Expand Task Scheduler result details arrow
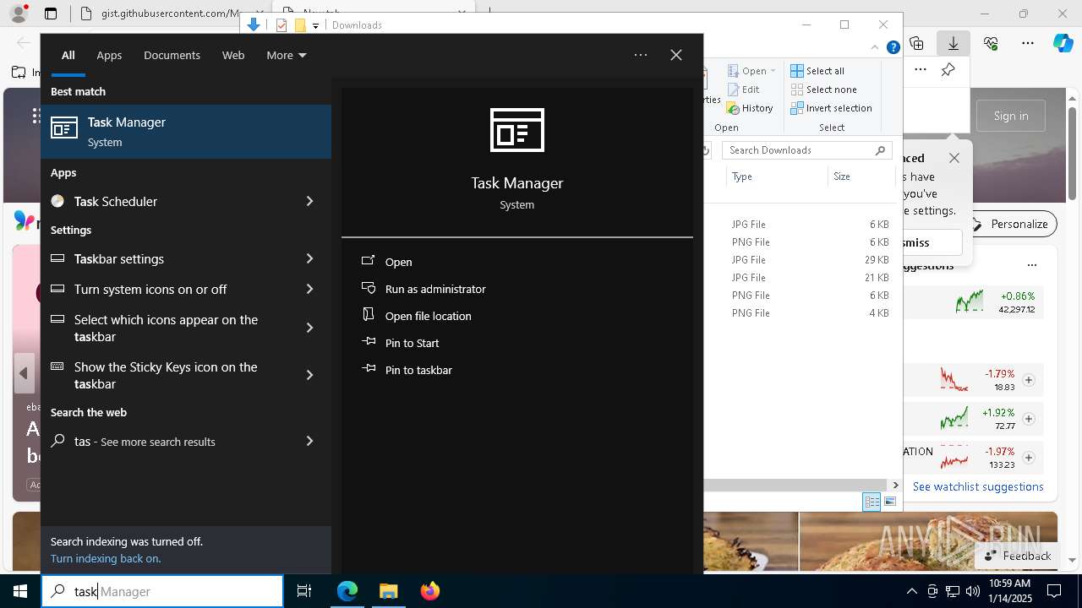 pyautogui.click(x=309, y=201)
